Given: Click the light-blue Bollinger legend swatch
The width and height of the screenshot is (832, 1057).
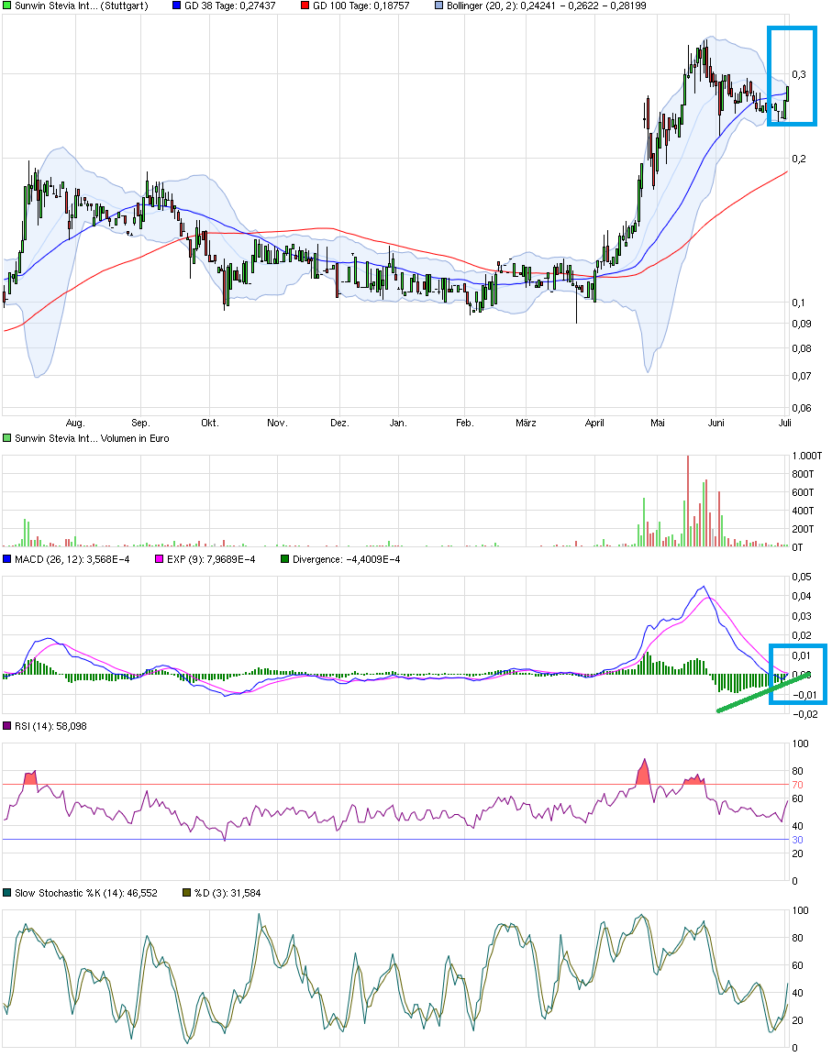Looking at the screenshot, I should [439, 6].
